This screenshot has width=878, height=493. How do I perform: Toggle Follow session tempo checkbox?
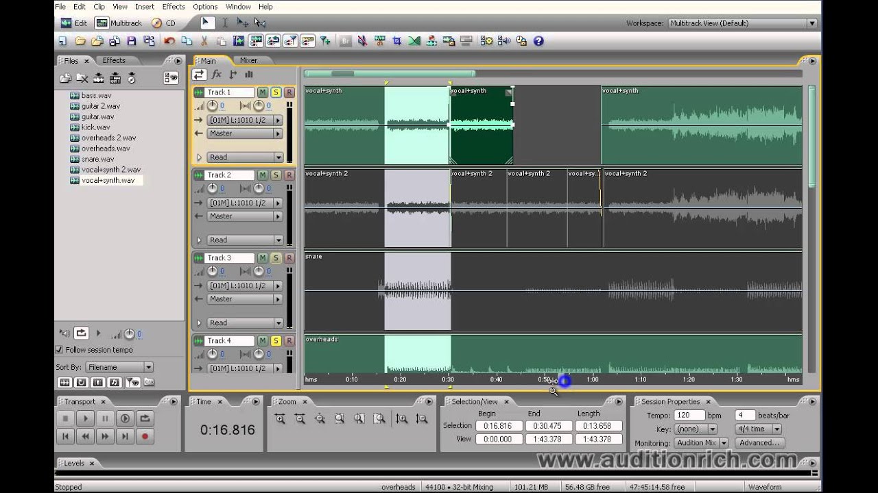(59, 350)
